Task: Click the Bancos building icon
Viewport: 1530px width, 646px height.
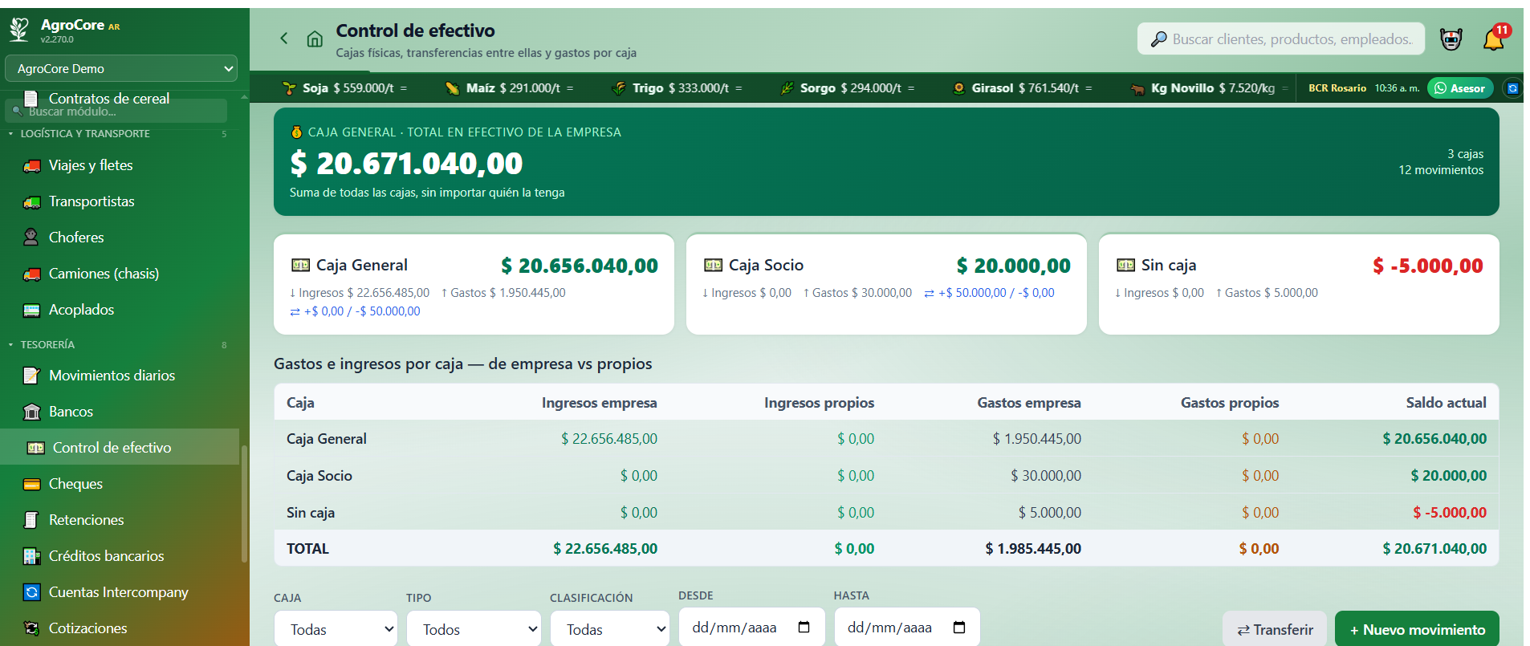Action: (32, 412)
